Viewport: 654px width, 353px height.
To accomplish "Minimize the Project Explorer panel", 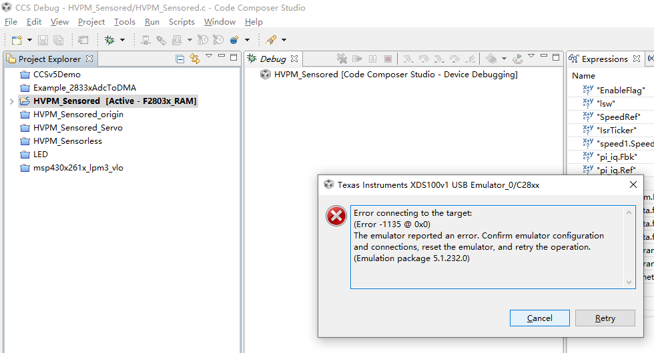I will [x=222, y=55].
